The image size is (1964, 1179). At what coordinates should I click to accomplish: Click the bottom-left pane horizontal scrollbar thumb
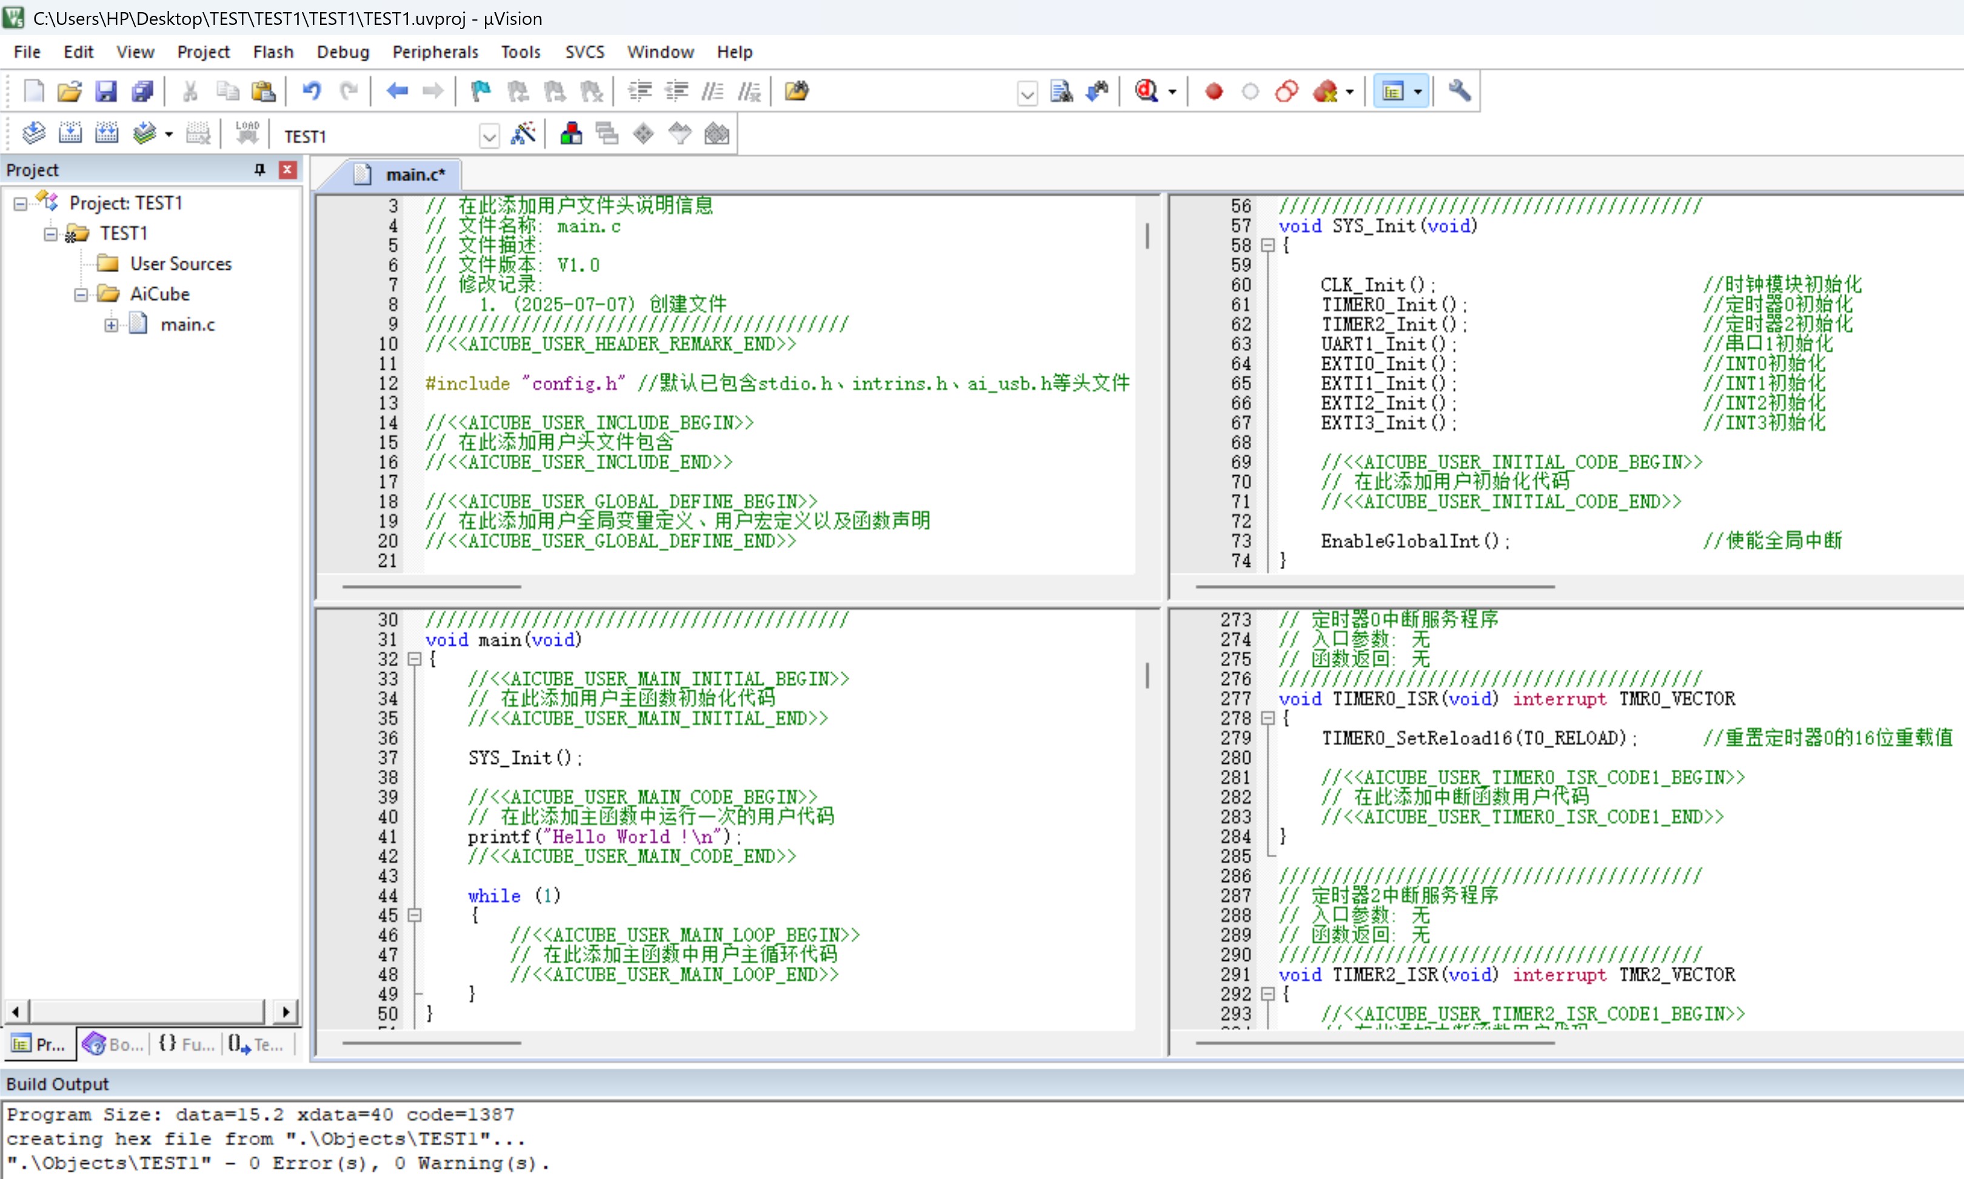click(432, 1043)
